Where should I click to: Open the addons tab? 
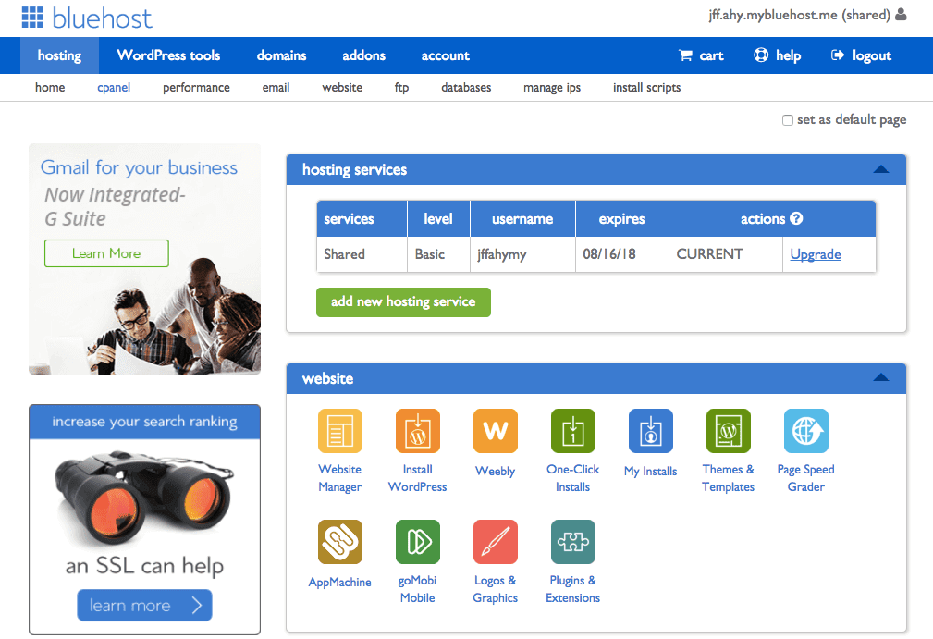[x=363, y=55]
